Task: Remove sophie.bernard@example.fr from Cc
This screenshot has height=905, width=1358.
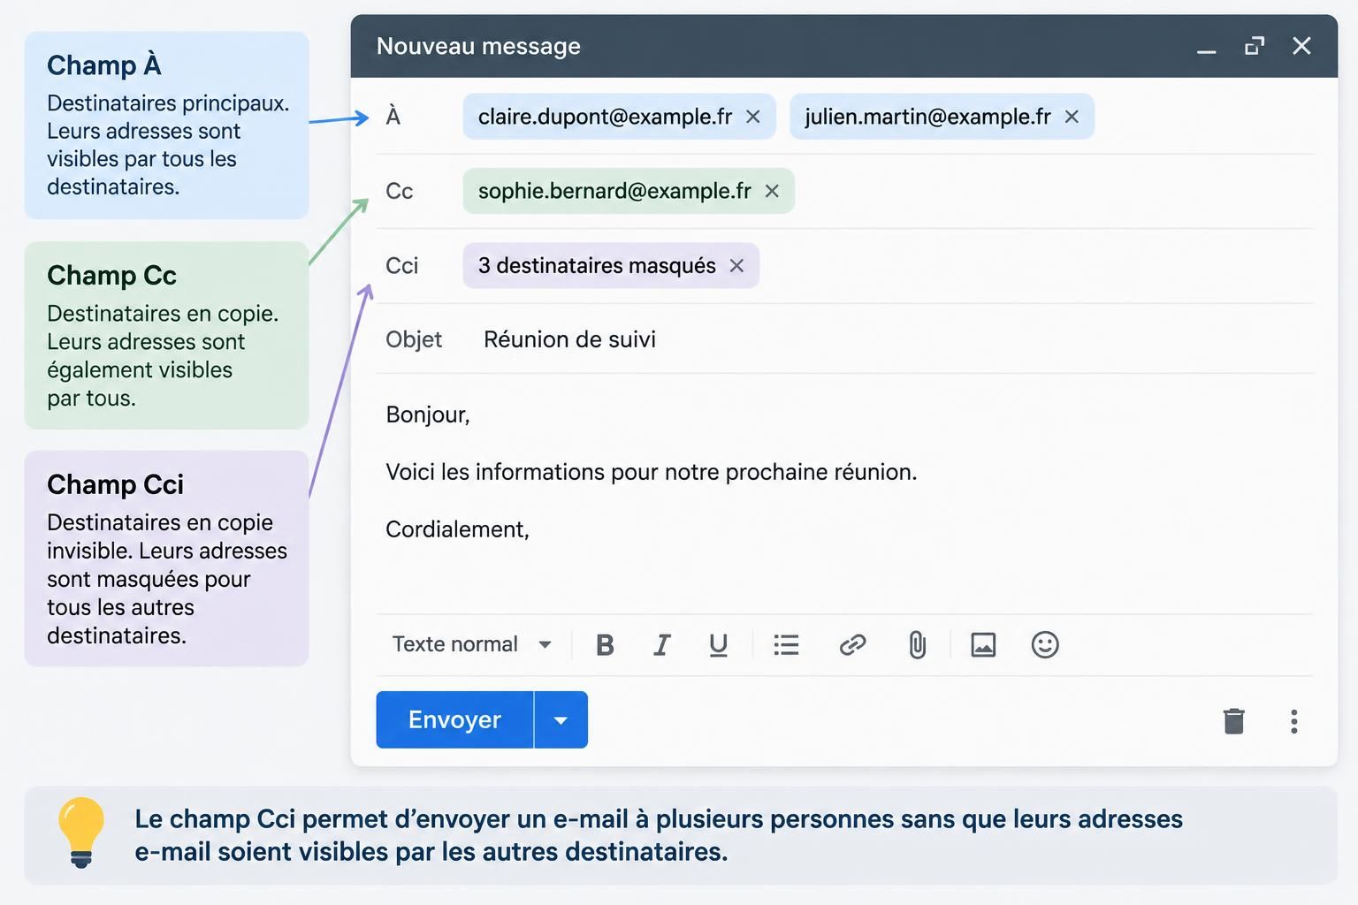Action: pyautogui.click(x=772, y=191)
